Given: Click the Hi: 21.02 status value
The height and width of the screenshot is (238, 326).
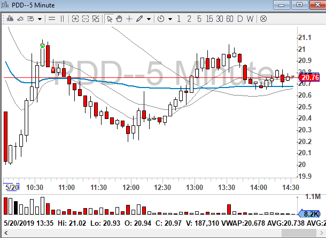Looking at the screenshot, I should [72, 223].
